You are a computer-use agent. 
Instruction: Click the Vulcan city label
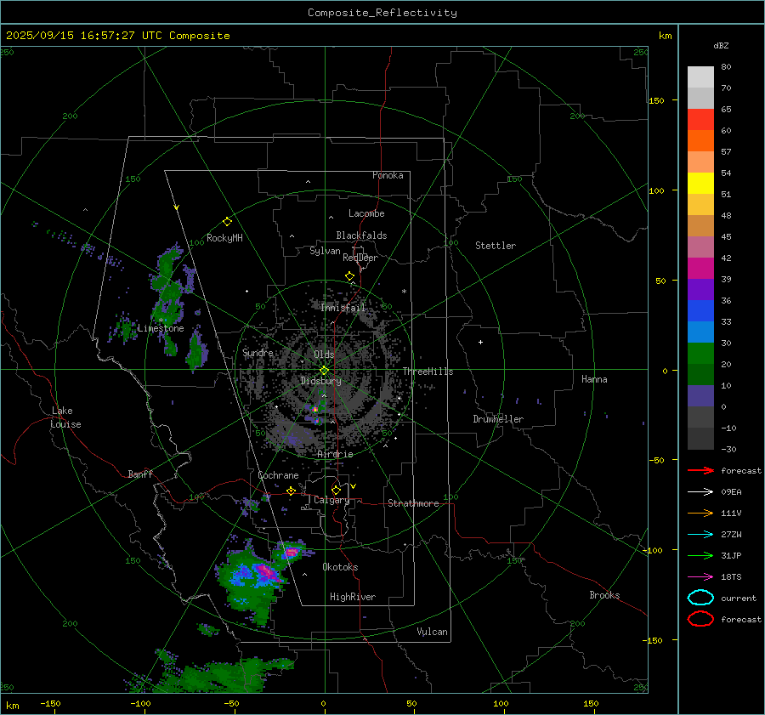[432, 632]
